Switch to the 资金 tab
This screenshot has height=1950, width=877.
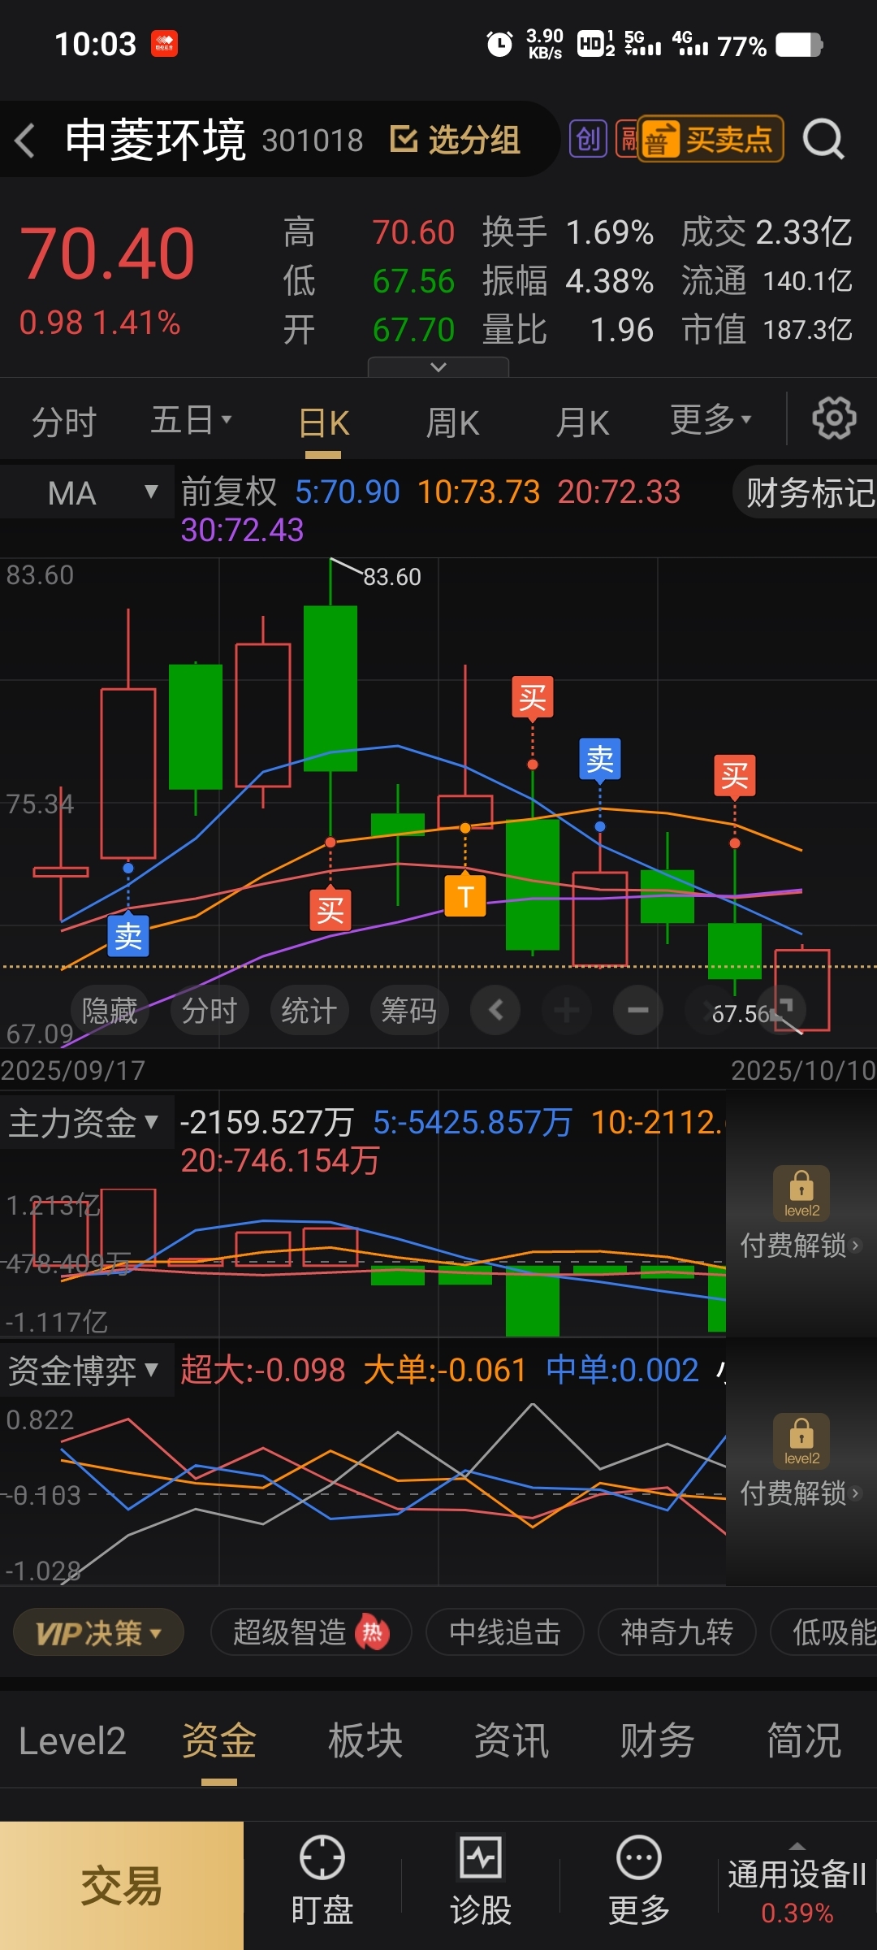click(x=219, y=1741)
